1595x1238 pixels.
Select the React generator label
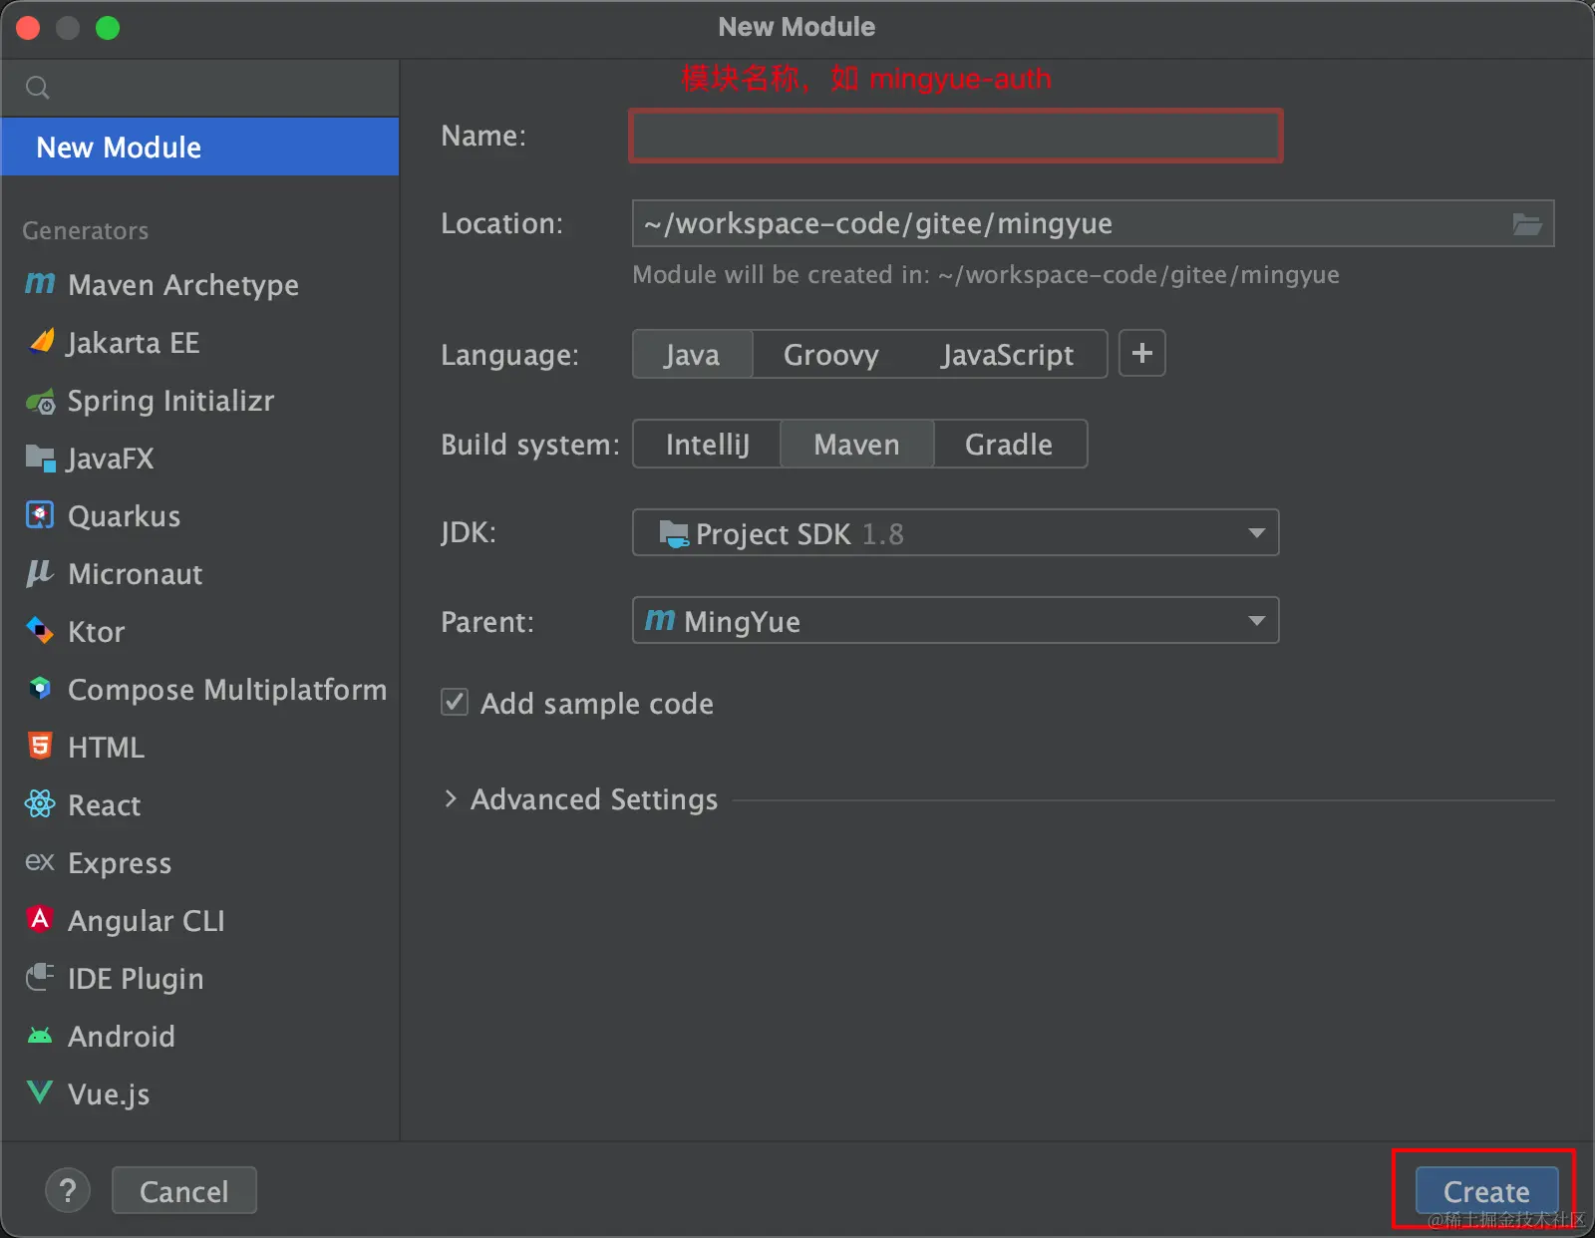[105, 804]
